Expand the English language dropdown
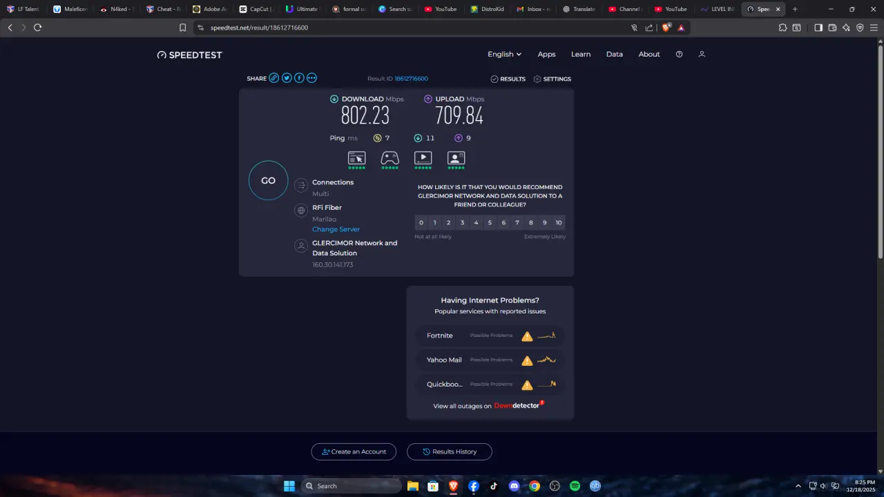 click(x=504, y=55)
